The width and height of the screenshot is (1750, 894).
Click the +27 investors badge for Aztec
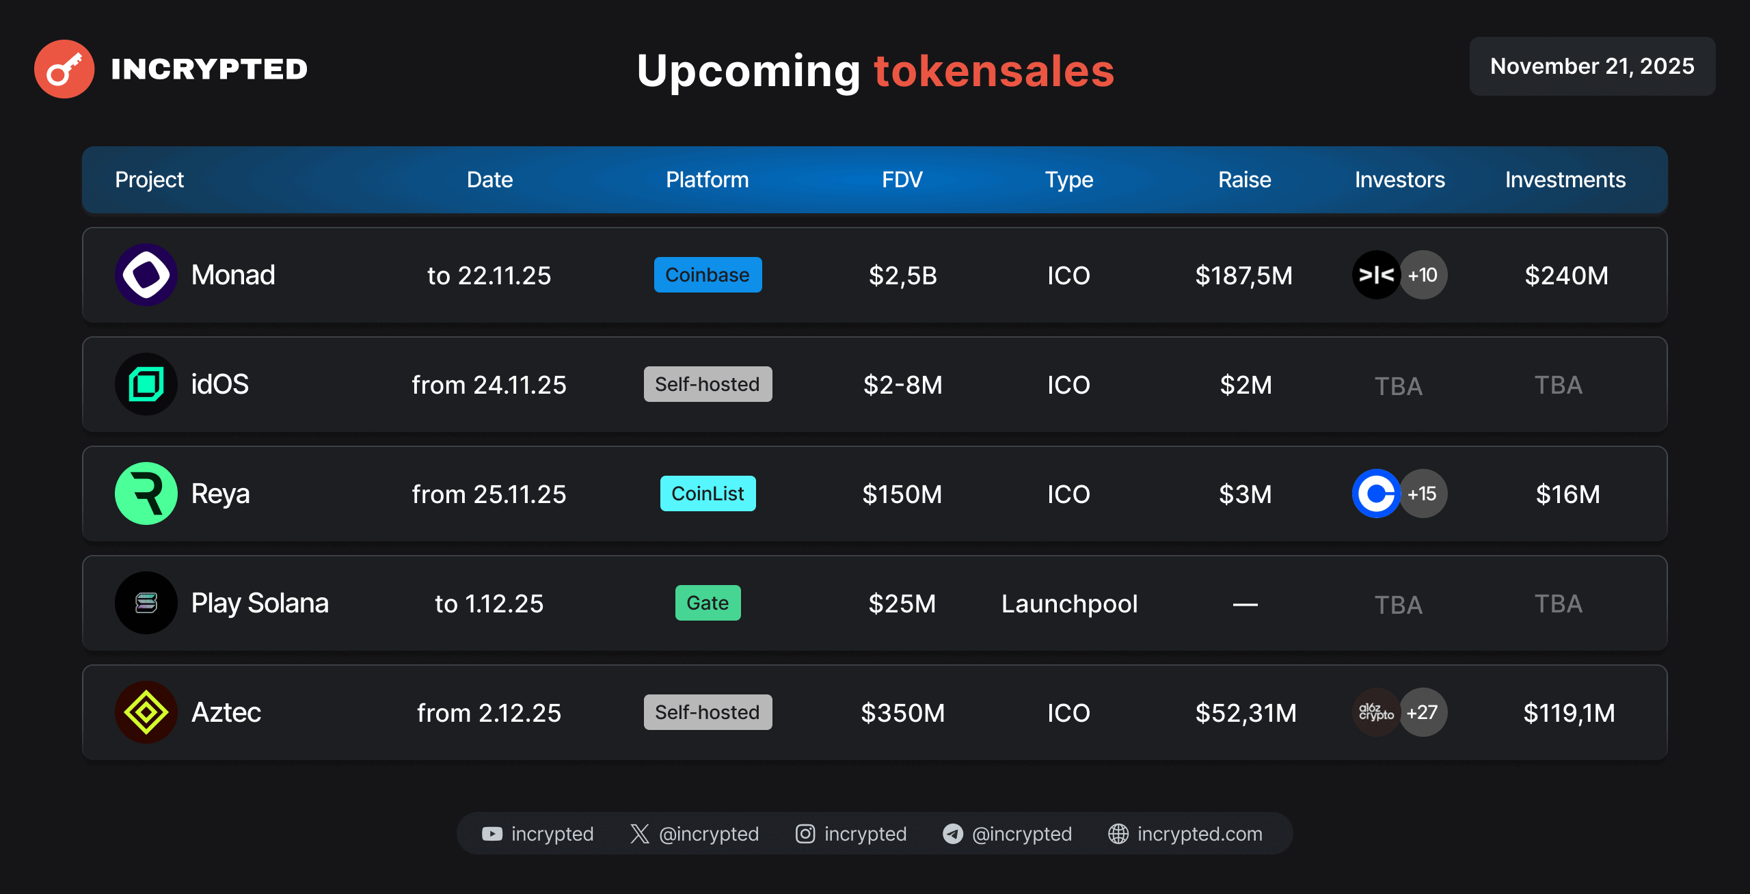click(1423, 712)
